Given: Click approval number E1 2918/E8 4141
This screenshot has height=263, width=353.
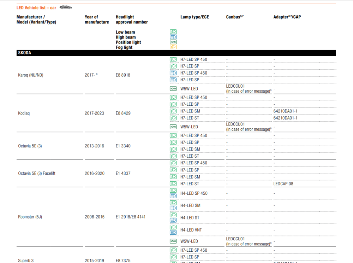Looking at the screenshot, I should (x=131, y=217).
